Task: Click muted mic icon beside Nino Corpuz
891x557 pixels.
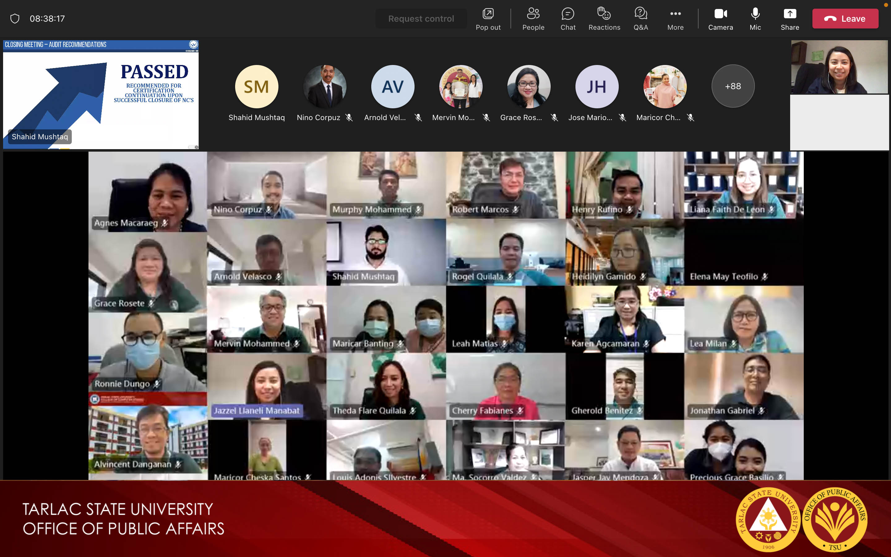Action: [349, 118]
